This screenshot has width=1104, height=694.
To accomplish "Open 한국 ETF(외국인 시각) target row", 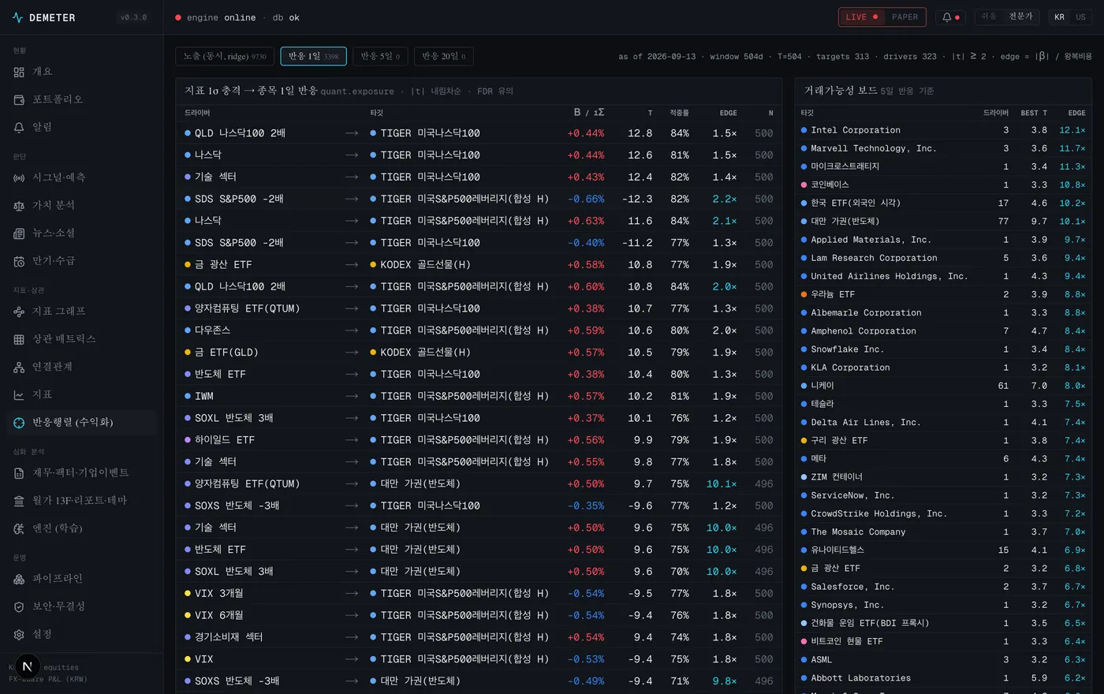I will point(943,203).
